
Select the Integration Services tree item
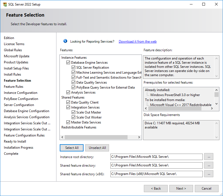(85, 107)
